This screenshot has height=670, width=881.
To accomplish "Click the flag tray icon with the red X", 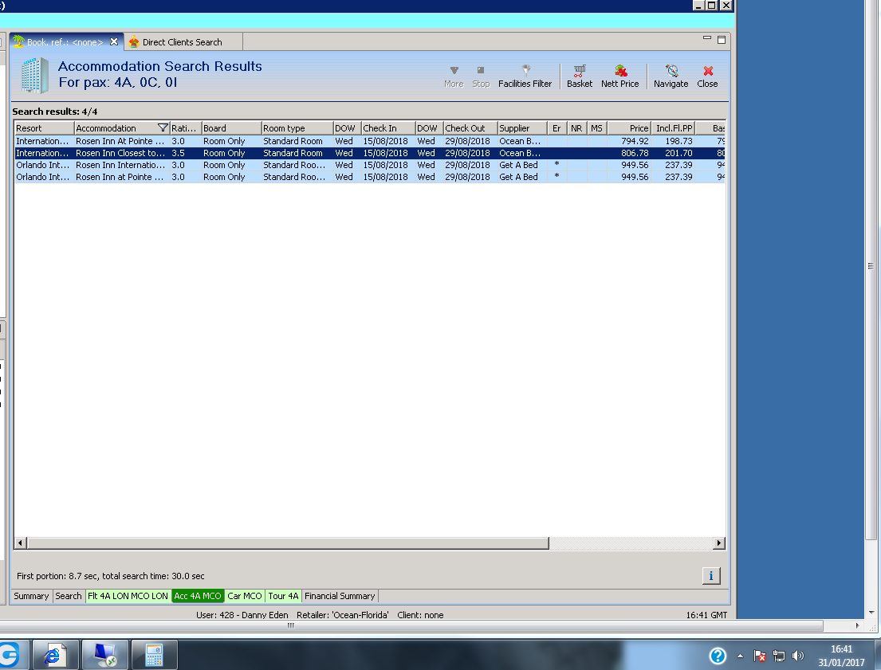I will click(760, 656).
